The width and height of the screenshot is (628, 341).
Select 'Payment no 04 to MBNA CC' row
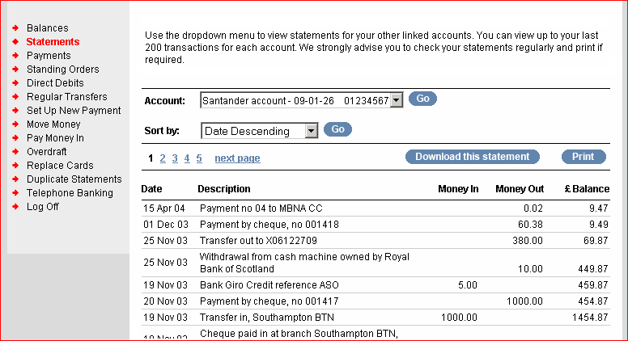click(x=376, y=208)
